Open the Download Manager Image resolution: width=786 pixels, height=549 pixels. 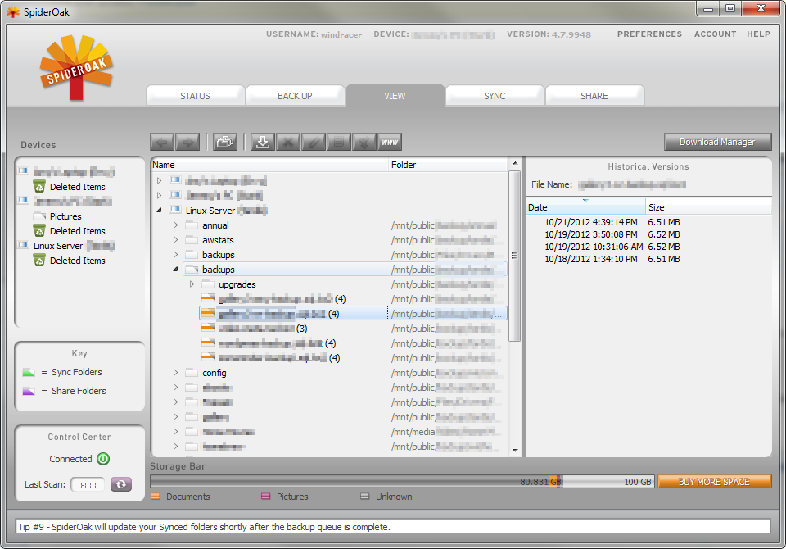(717, 142)
